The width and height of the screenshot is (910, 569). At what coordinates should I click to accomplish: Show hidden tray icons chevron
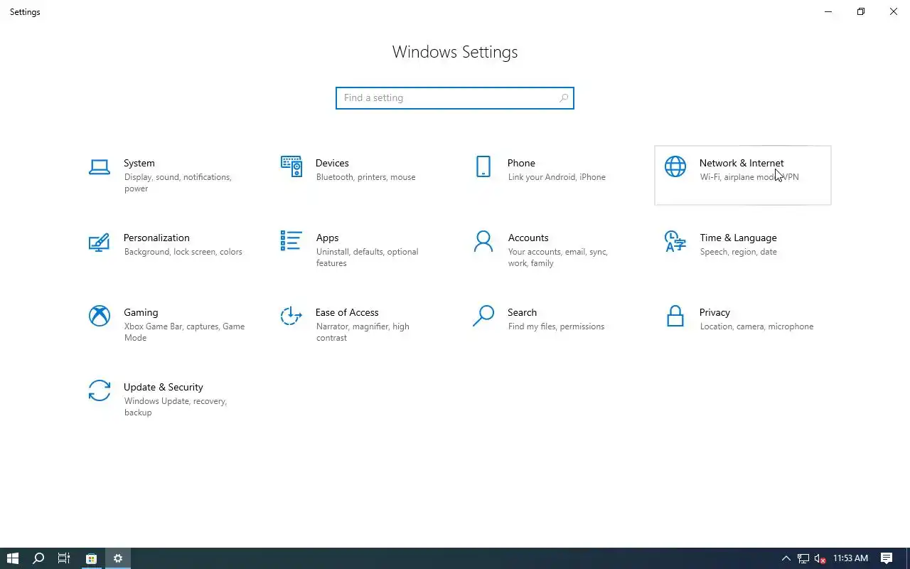coord(786,558)
